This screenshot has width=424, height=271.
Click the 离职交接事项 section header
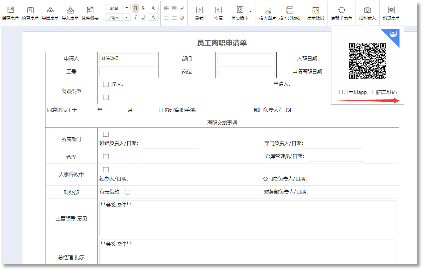coord(222,123)
